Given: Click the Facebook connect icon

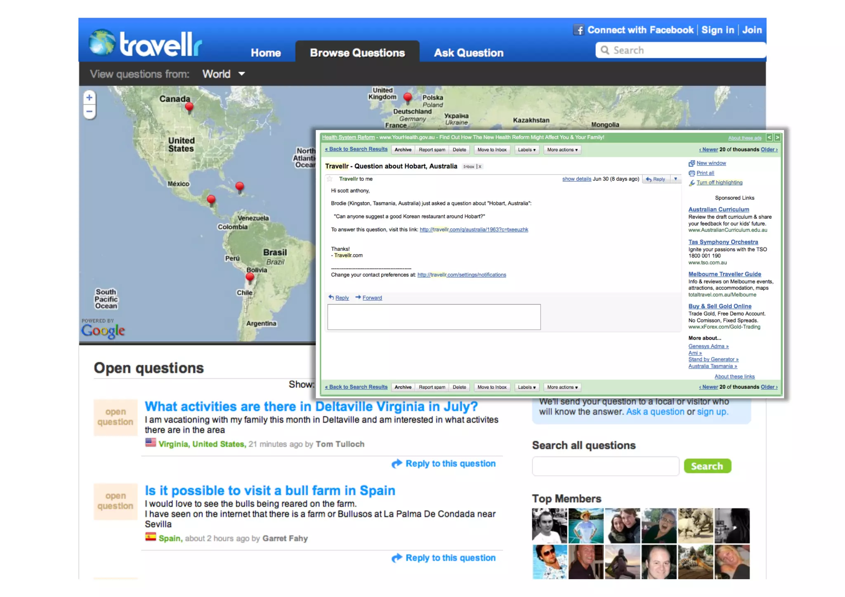Looking at the screenshot, I should click(x=578, y=30).
